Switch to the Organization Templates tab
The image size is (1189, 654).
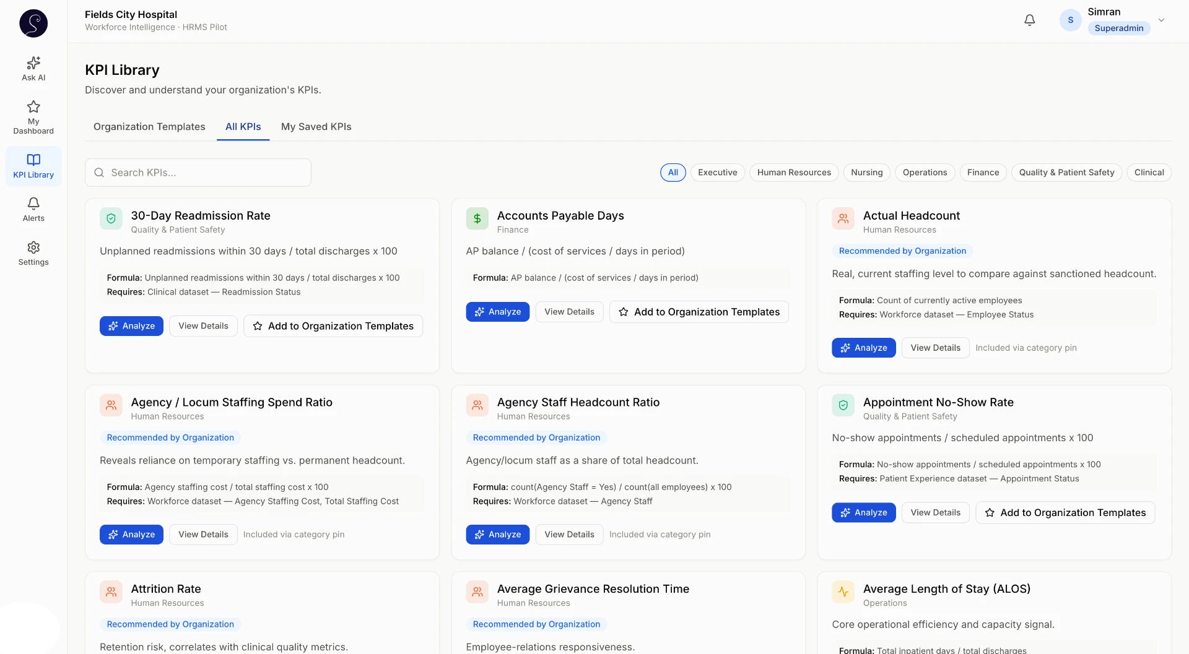(x=149, y=127)
